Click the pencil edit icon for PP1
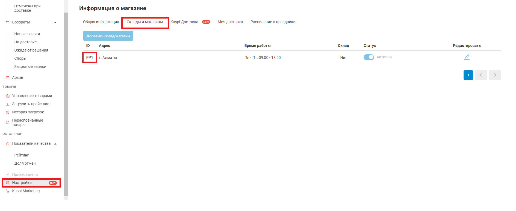The height and width of the screenshot is (211, 516). click(x=467, y=57)
